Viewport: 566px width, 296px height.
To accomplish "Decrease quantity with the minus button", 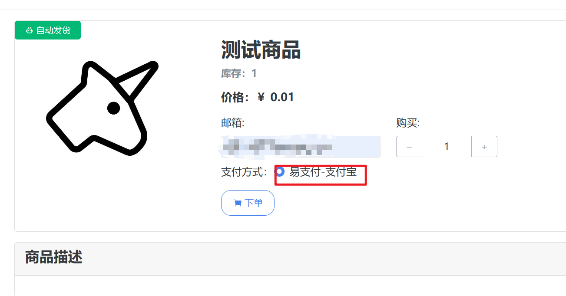I will 409,147.
